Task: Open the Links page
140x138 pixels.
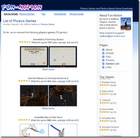Action: coord(108,67)
